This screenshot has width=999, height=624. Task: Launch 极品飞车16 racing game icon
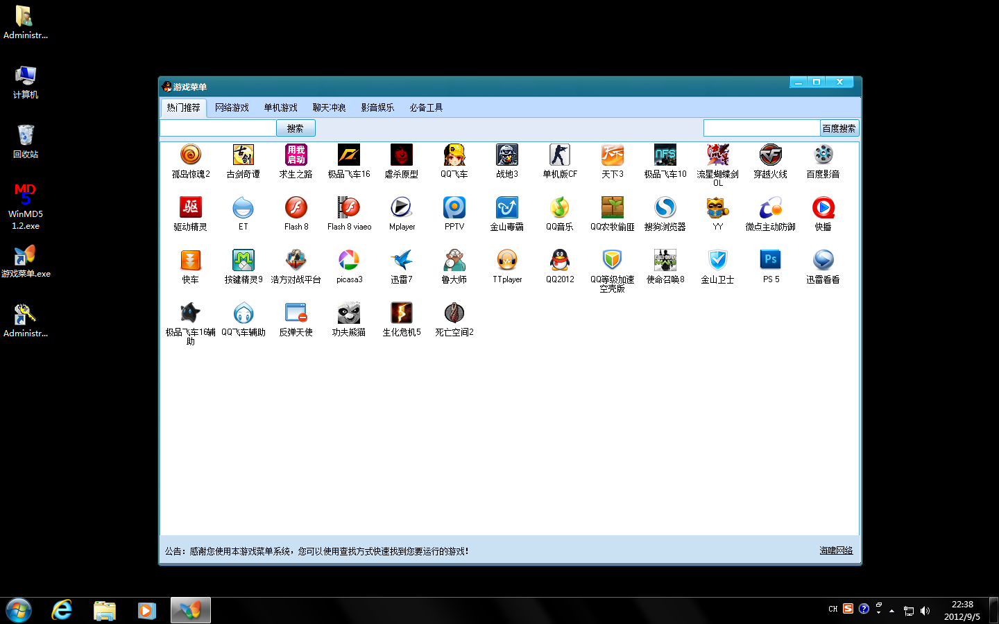(349, 155)
